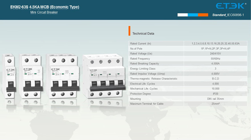Click the 'Maximum Terminal for Cable' label

coord(147,104)
